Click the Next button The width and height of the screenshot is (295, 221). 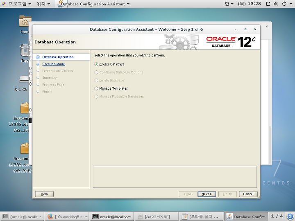tap(206, 194)
